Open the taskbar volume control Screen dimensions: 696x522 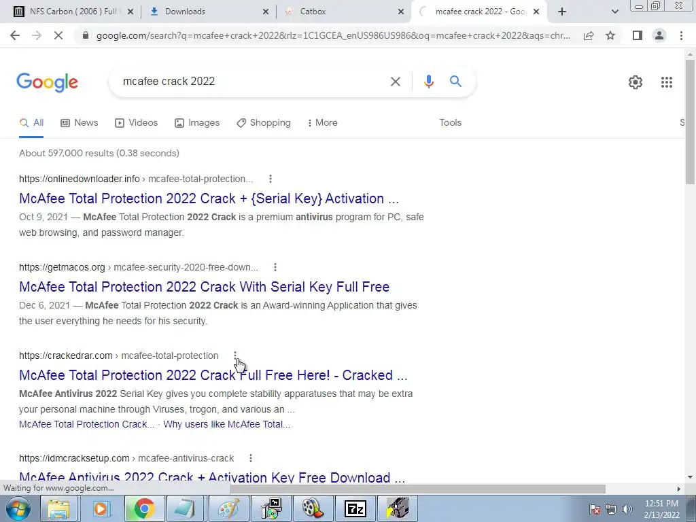coord(627,509)
